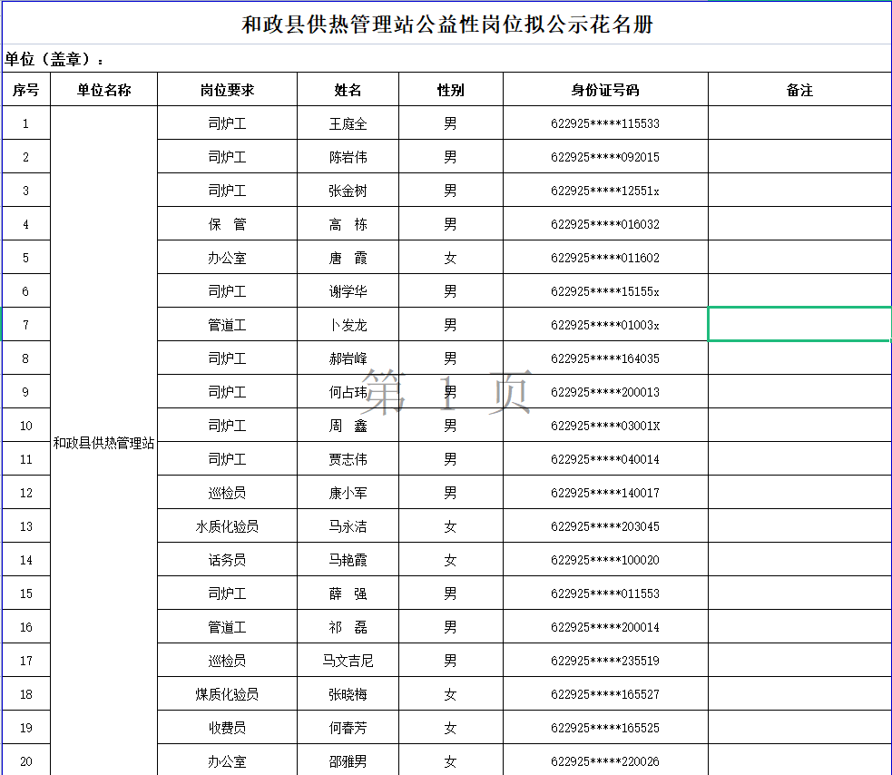This screenshot has height=775, width=892.
Task: Click ID cell 622925*****235519
Action: pos(605,660)
